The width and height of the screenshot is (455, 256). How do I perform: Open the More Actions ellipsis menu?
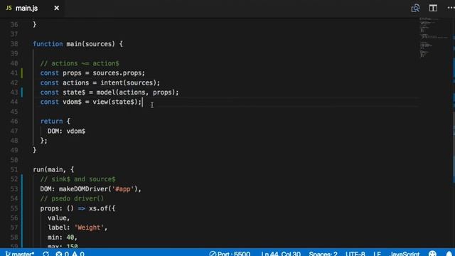click(451, 8)
